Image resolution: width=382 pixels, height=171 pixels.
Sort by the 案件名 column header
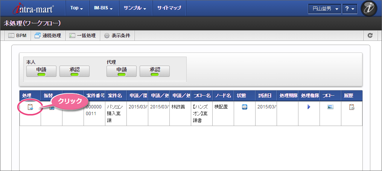pos(116,96)
